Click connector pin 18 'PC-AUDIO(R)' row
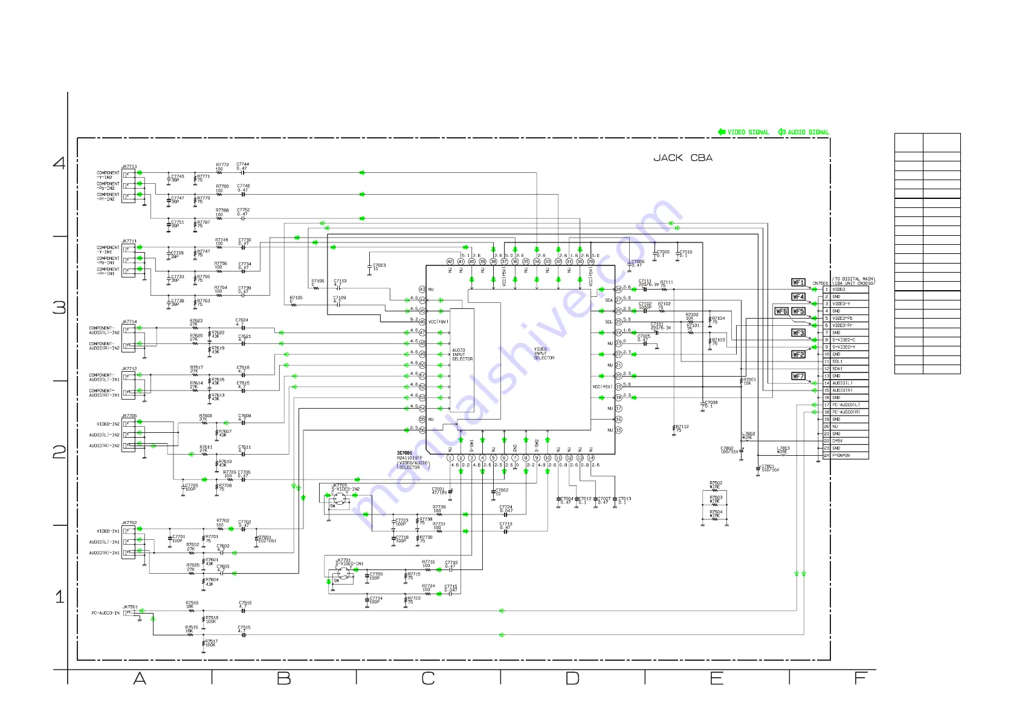1028x720 pixels. pyautogui.click(x=845, y=412)
